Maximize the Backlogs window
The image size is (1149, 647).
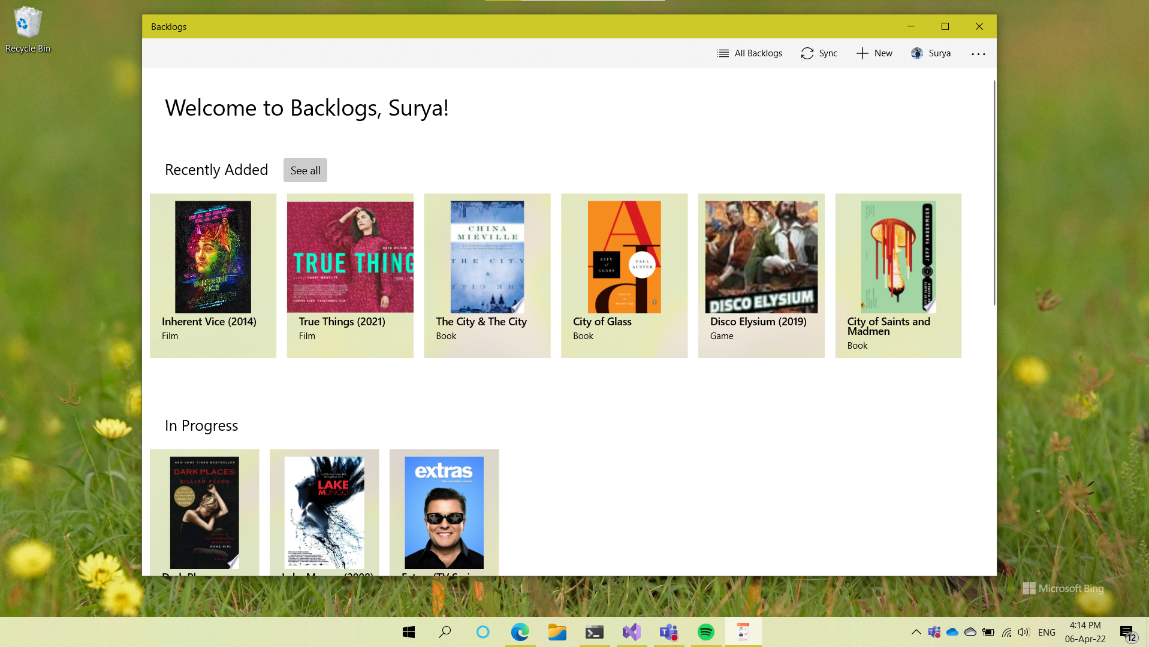[945, 26]
